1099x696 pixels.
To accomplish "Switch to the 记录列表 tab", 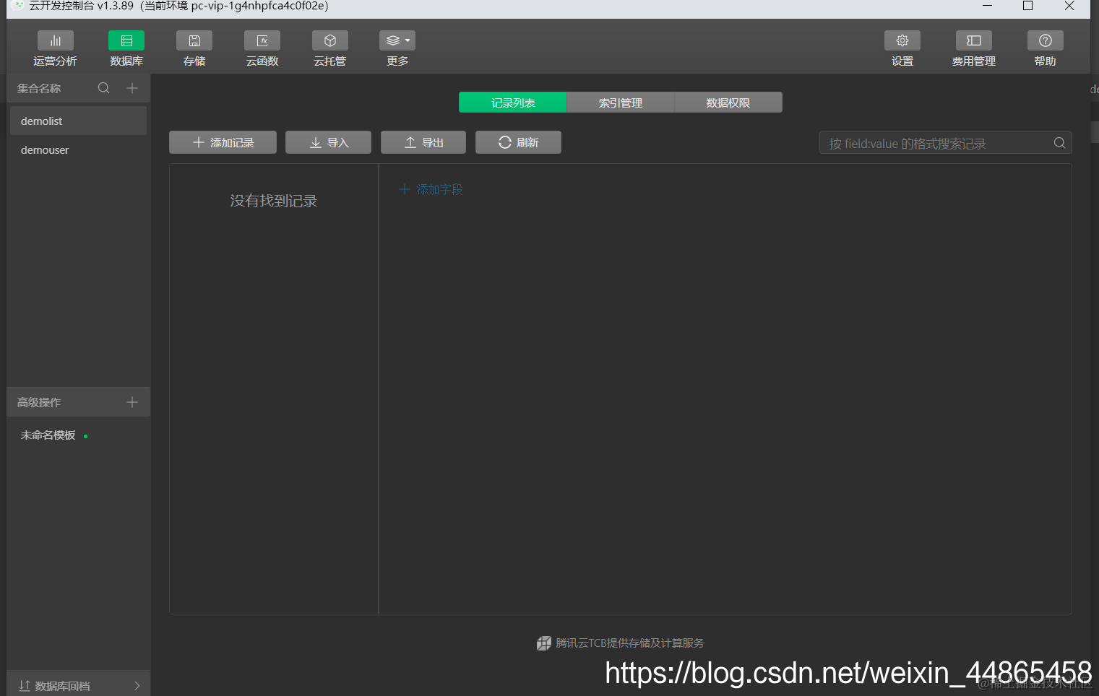I will (513, 103).
